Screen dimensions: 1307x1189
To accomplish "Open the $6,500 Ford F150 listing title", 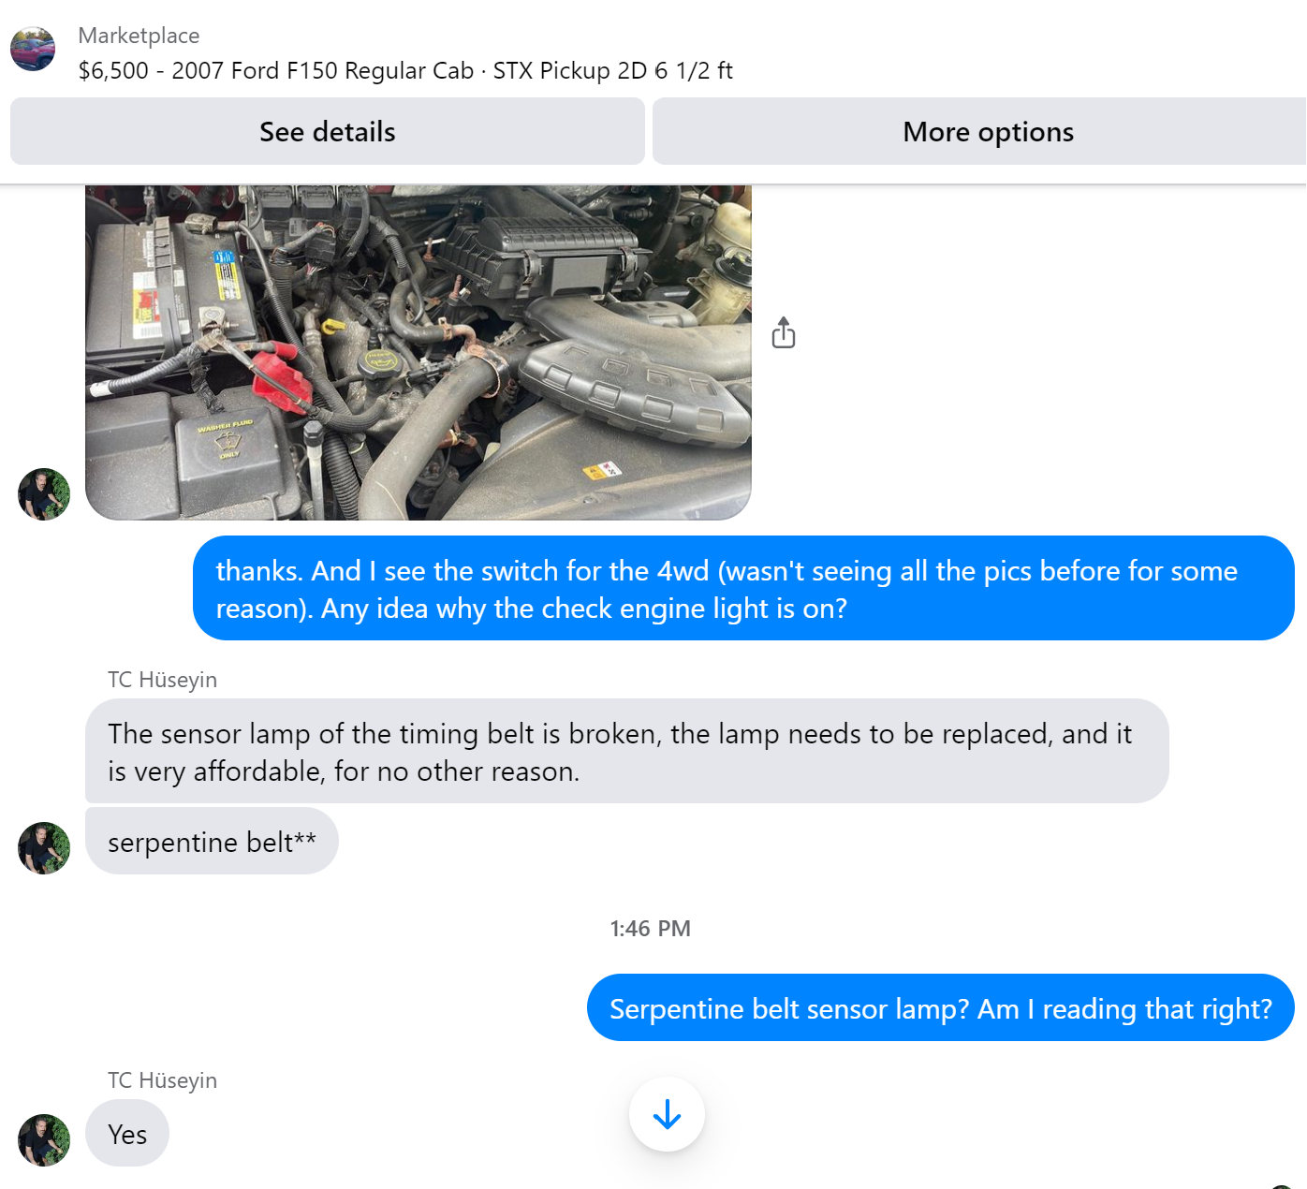I will (x=405, y=70).
